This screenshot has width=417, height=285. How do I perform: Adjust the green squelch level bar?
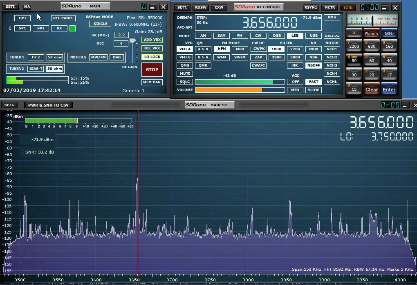pos(240,82)
